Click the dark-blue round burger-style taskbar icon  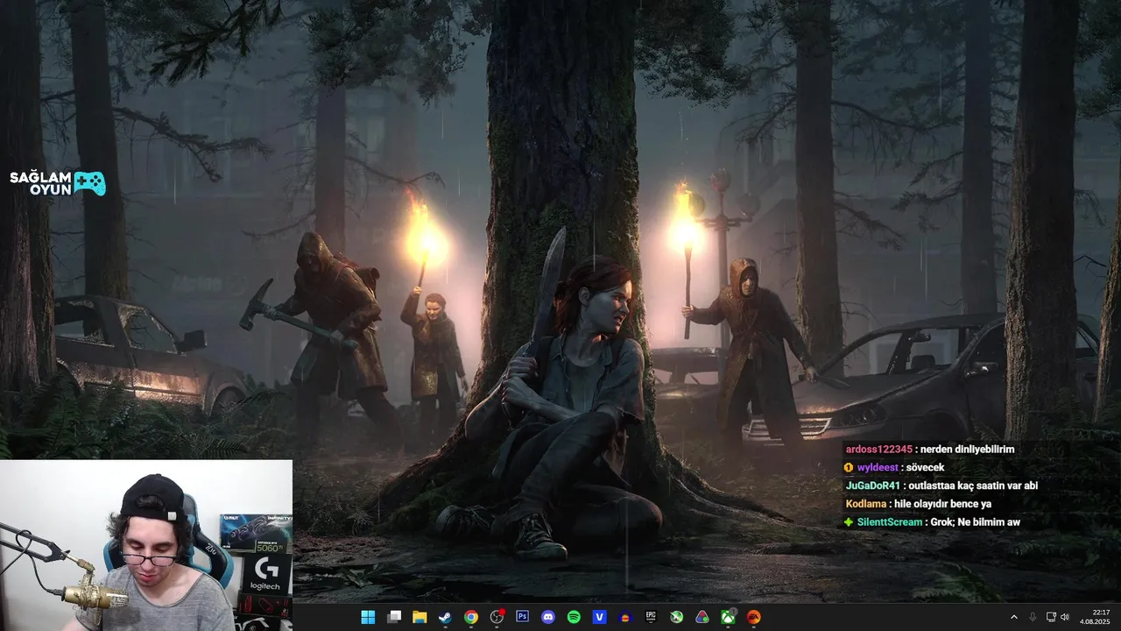pos(625,617)
